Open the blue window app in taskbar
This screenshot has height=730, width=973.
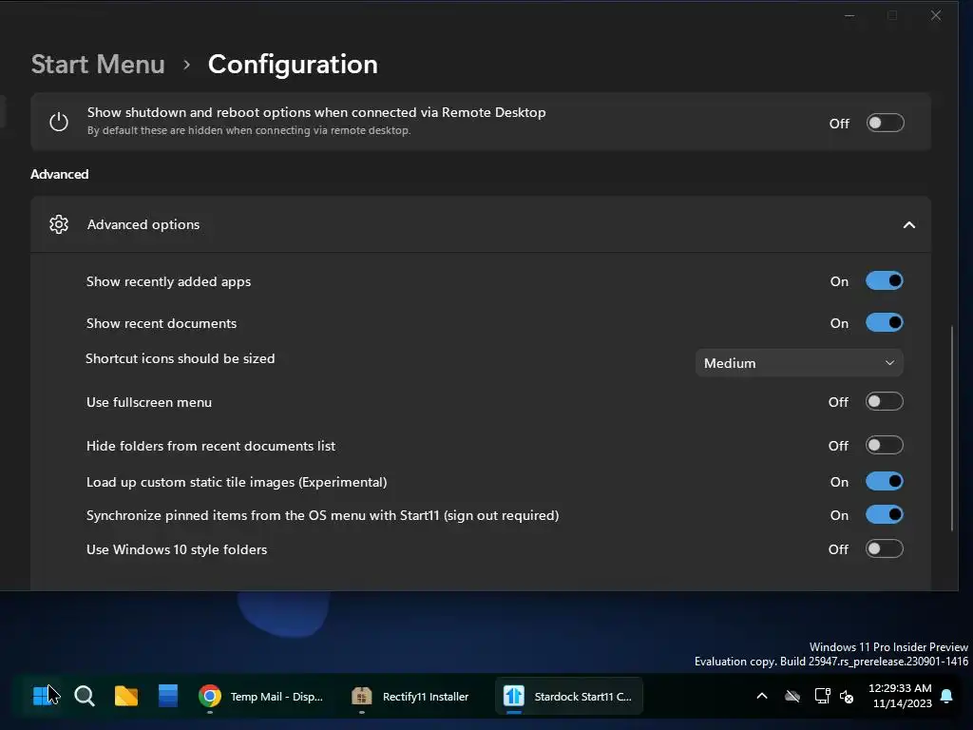(x=167, y=696)
